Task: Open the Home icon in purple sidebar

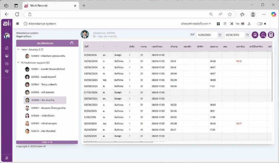Action: 7,48
